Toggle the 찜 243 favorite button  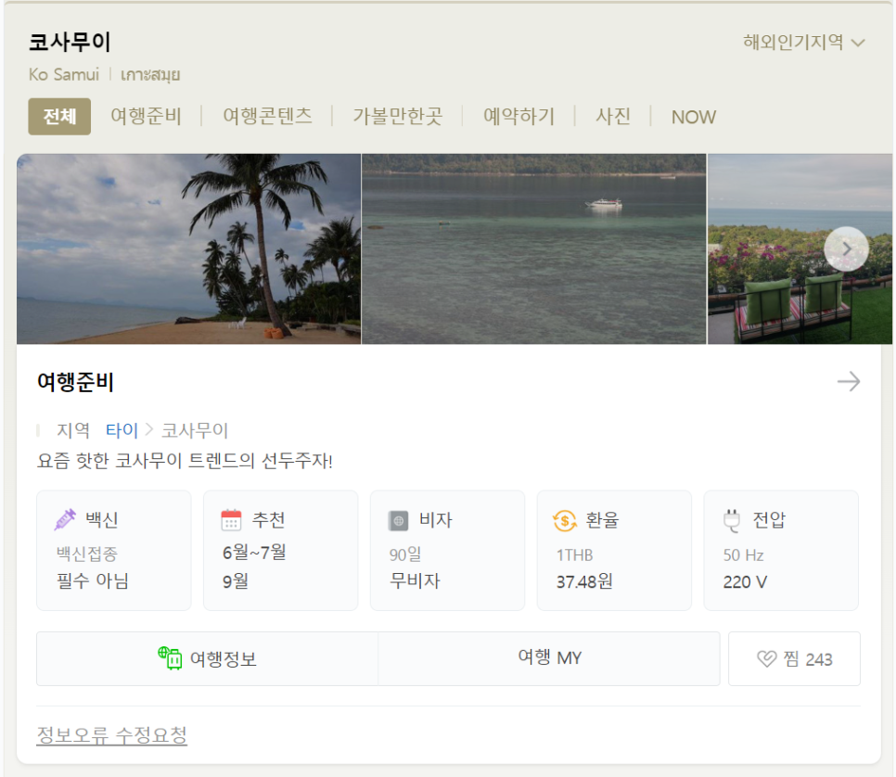click(x=794, y=658)
